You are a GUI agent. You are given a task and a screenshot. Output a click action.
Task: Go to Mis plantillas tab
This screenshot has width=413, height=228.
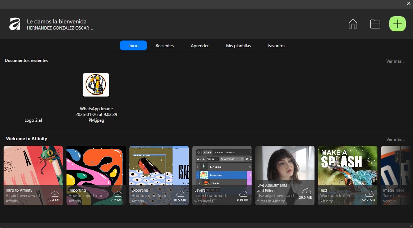click(238, 45)
